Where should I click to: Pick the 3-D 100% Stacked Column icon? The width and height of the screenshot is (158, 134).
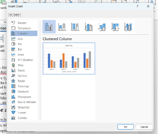[x=115, y=27]
